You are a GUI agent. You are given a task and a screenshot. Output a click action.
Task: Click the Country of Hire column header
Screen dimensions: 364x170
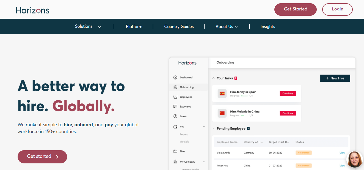click(253, 142)
